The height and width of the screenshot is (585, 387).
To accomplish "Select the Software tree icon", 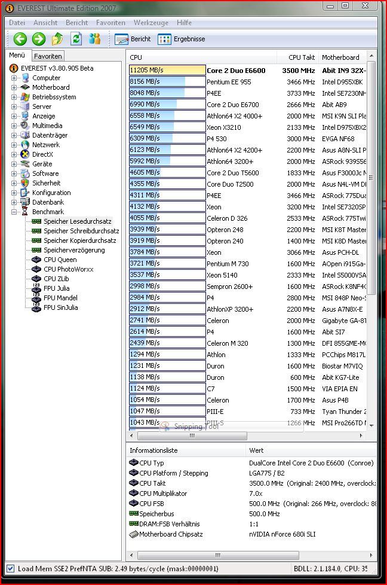I will [x=25, y=173].
